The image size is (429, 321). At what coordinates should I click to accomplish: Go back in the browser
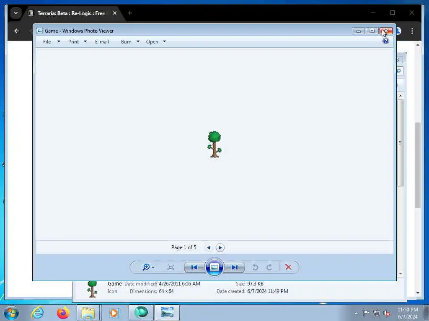(17, 31)
